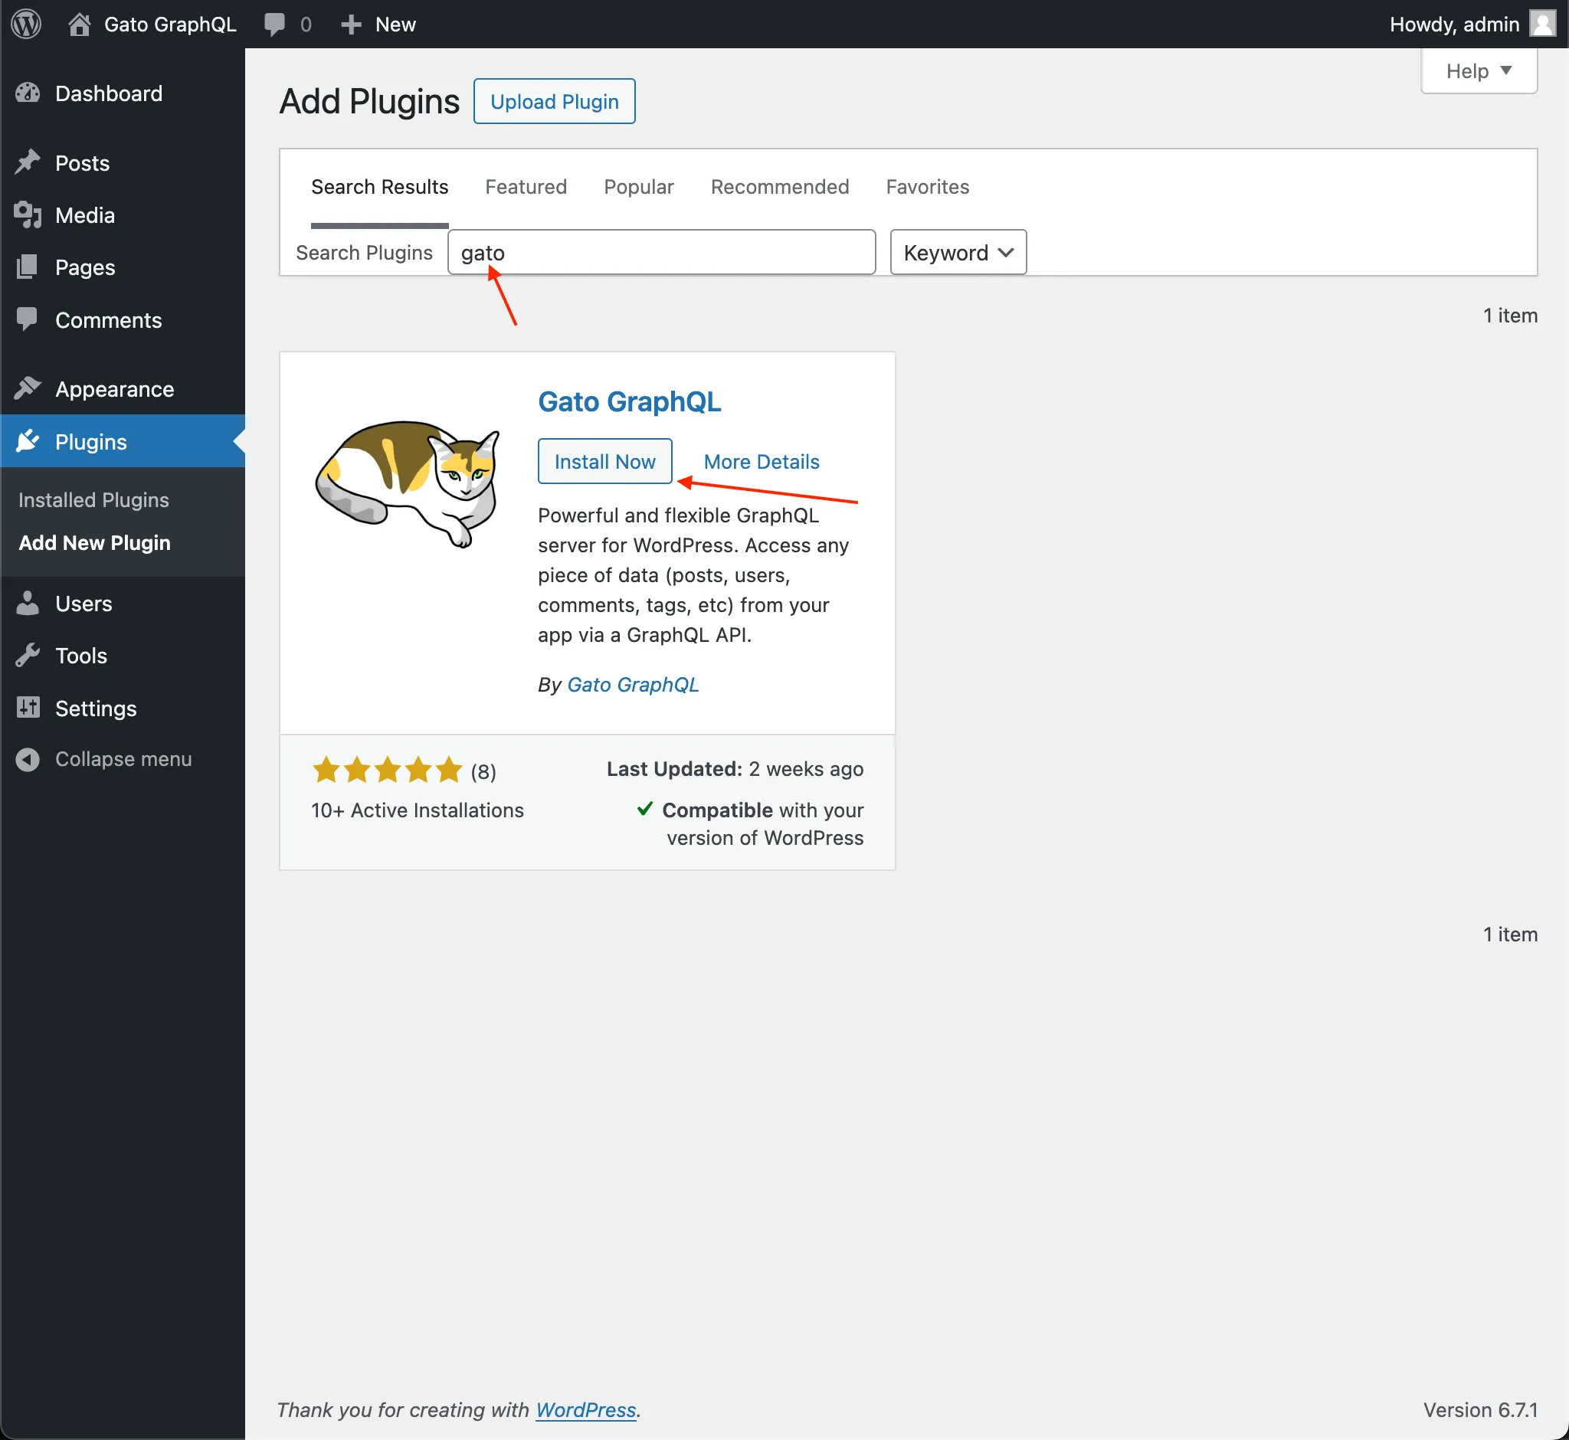Open the WordPress logo menu
1569x1440 pixels.
coord(26,24)
